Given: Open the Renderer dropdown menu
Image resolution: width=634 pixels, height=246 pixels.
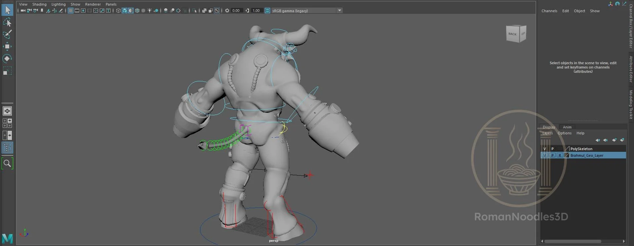Looking at the screenshot, I should [x=93, y=4].
